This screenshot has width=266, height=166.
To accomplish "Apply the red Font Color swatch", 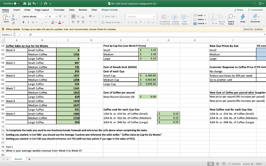I will pos(60,22).
